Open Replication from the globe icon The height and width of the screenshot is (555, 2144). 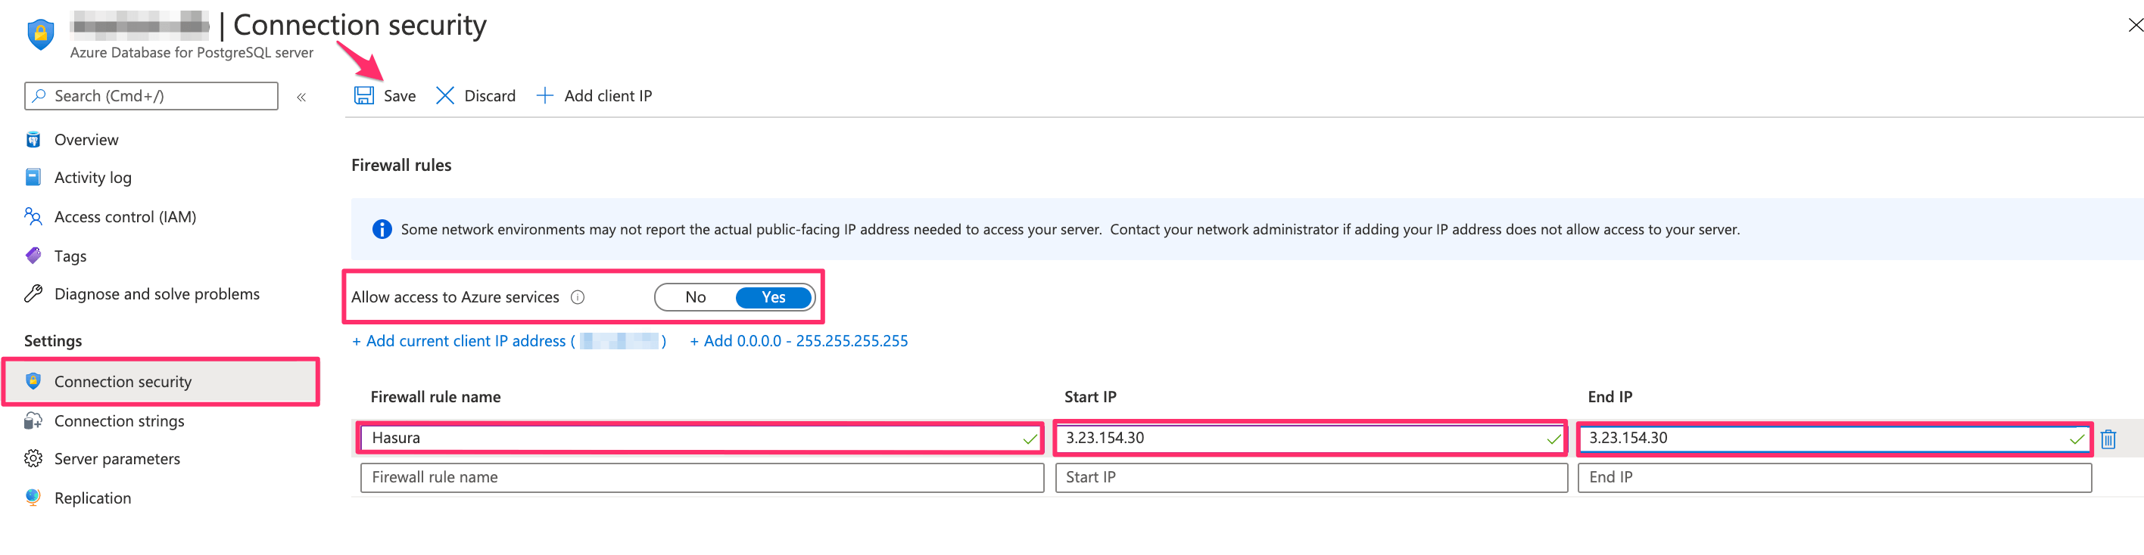pos(33,498)
